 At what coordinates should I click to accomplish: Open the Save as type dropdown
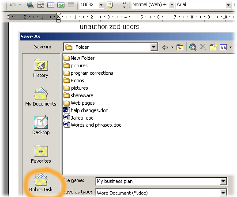(223, 193)
